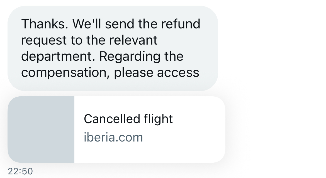The image size is (326, 178).
Task: Click the word We'll in the message
Action: click(86, 24)
